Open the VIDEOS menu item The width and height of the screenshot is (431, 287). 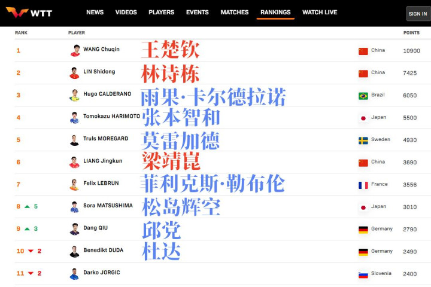(x=126, y=13)
